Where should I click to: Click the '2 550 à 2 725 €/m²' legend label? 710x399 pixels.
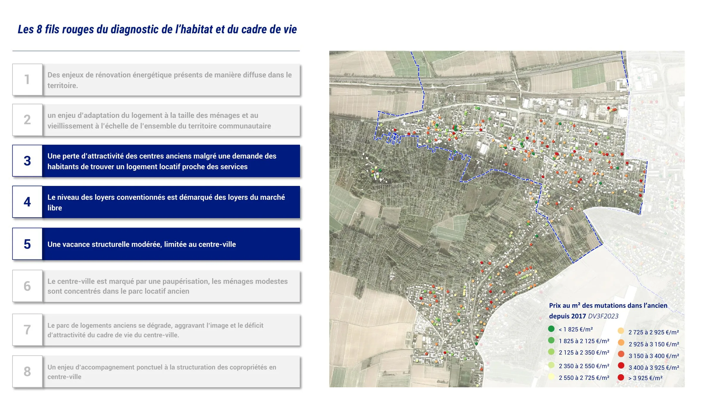(x=584, y=378)
